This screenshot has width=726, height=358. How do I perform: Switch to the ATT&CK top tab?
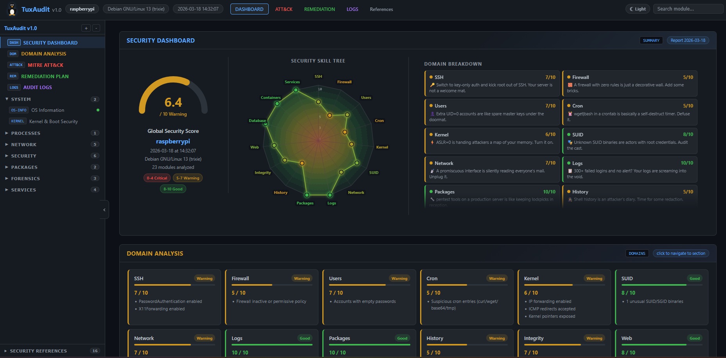pyautogui.click(x=284, y=9)
